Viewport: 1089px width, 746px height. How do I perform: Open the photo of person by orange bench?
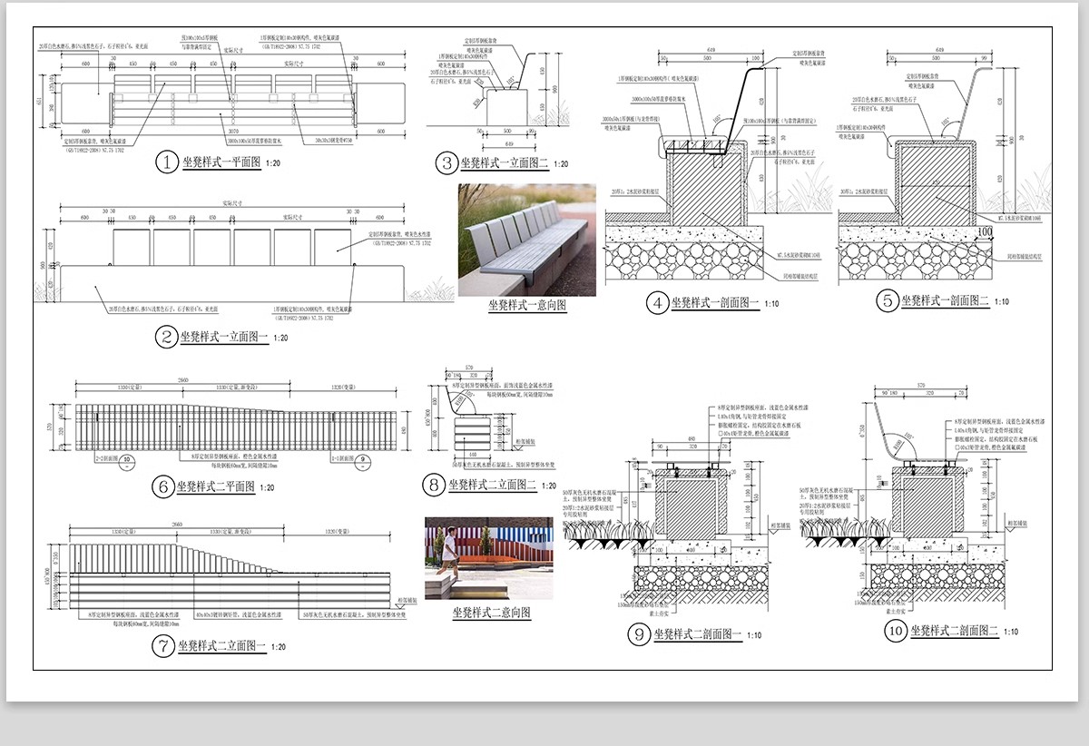coord(490,558)
